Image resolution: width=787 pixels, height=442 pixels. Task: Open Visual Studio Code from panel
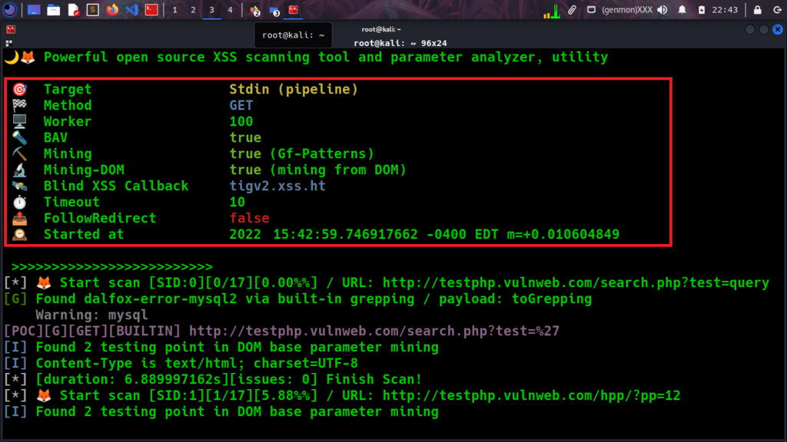(x=131, y=10)
